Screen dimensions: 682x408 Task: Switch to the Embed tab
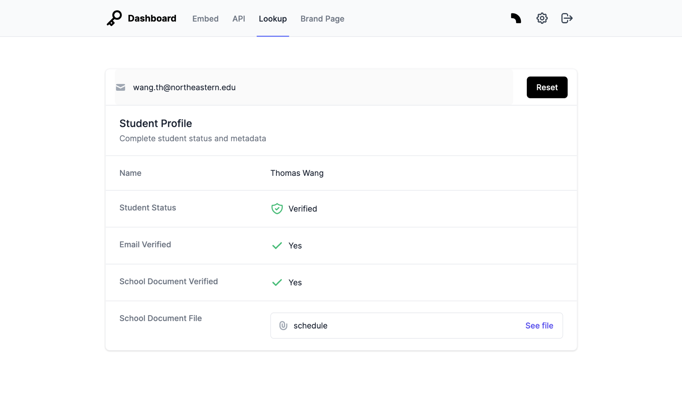coord(205,19)
